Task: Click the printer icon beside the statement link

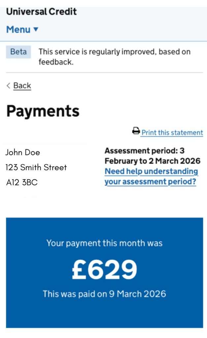Action: click(136, 131)
